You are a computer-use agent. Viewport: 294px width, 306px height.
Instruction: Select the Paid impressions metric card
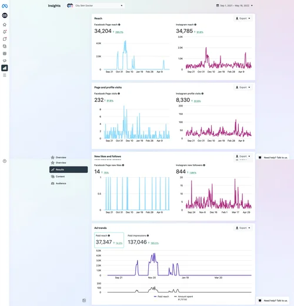(x=143, y=240)
